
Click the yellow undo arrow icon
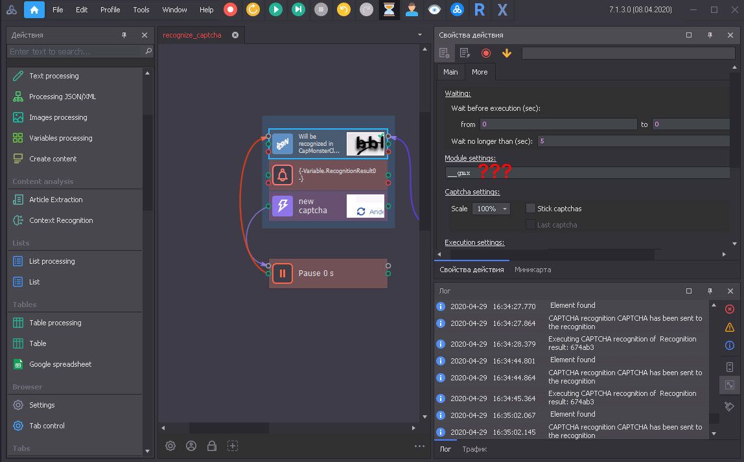343,10
